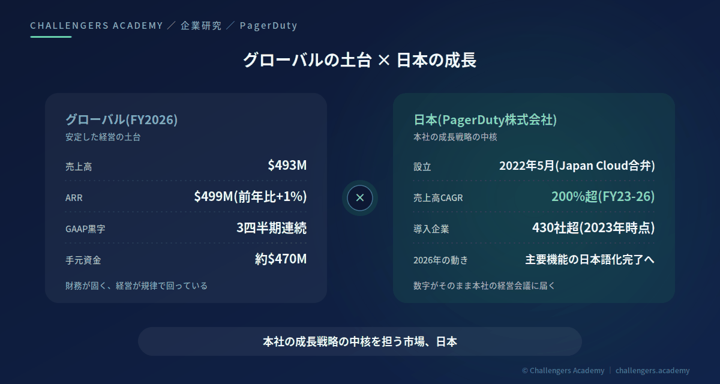Image resolution: width=720 pixels, height=384 pixels.
Task: Click the green underline accent below the header
Action: (51, 37)
